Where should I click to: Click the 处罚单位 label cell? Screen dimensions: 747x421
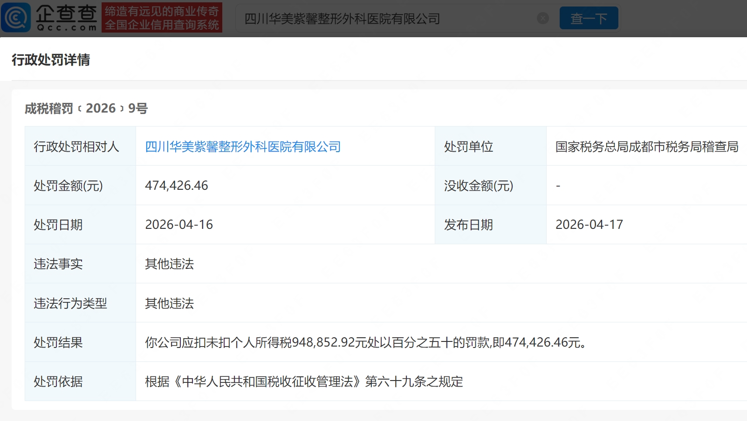click(491, 146)
